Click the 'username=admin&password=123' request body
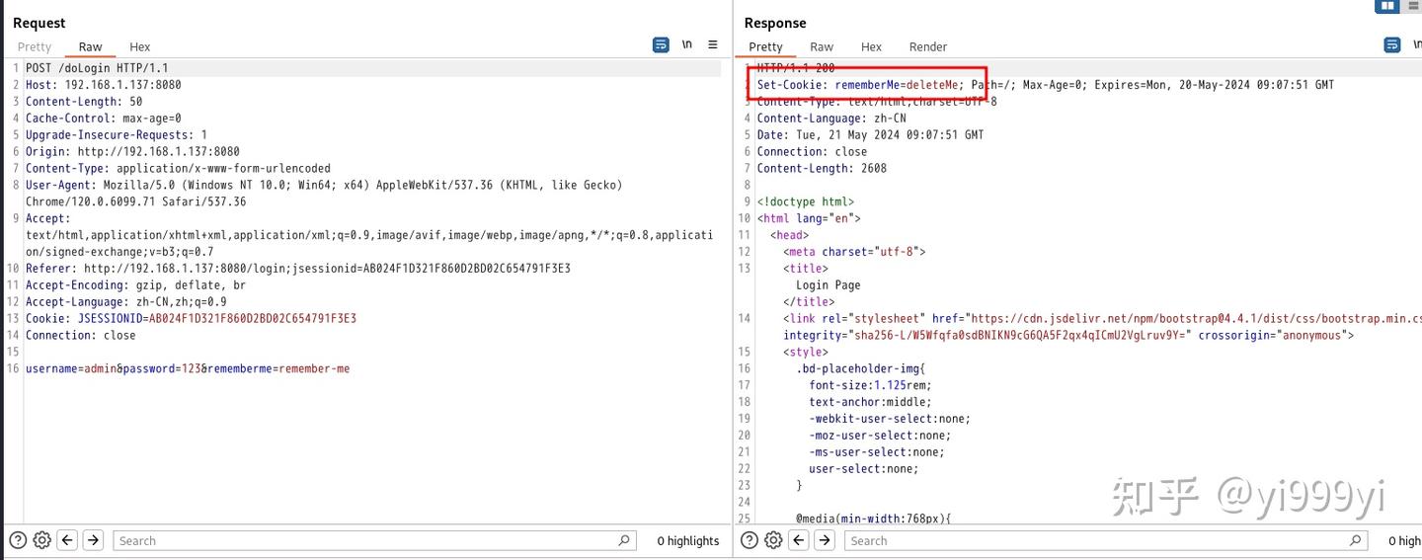Viewport: 1422px width, 560px height. [x=188, y=369]
